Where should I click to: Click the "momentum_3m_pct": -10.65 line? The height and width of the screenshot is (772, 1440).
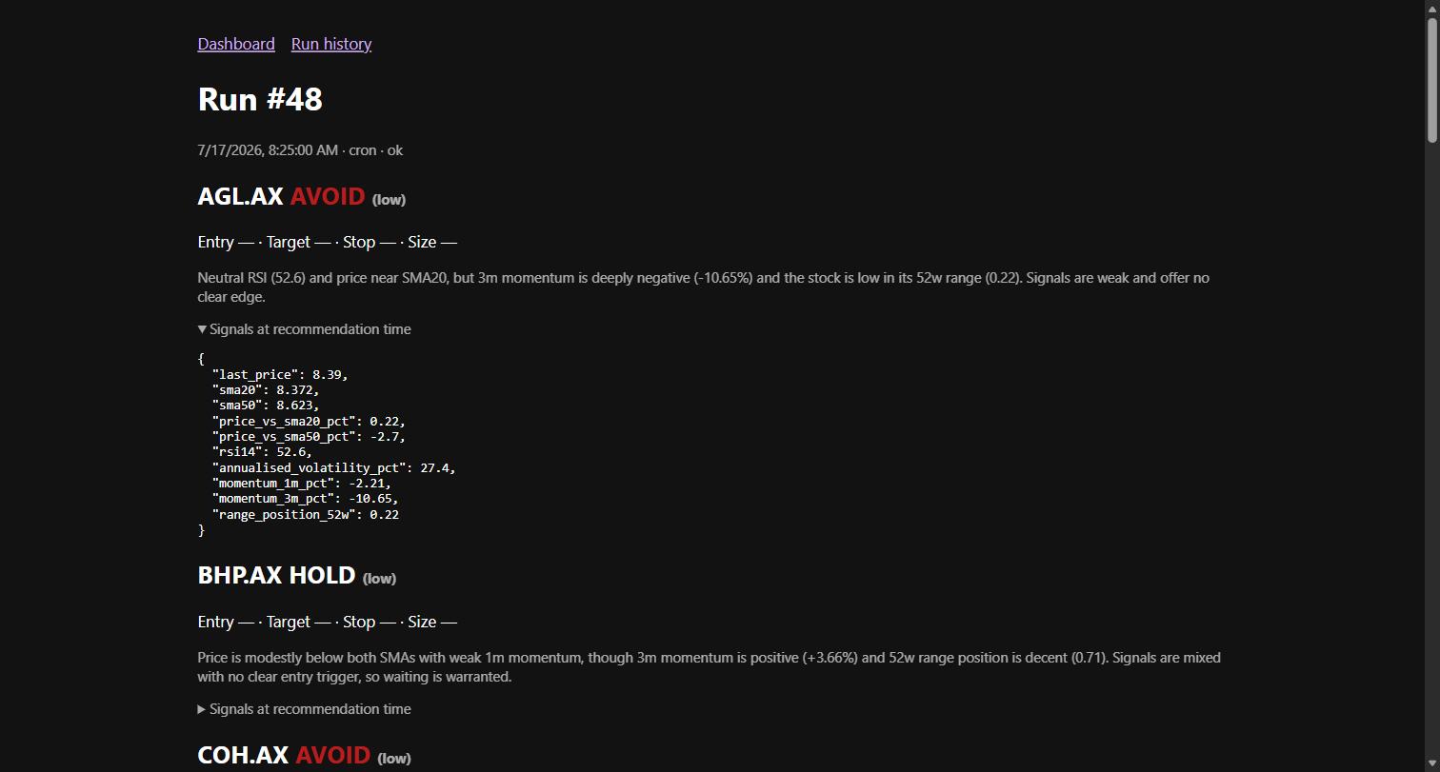306,499
